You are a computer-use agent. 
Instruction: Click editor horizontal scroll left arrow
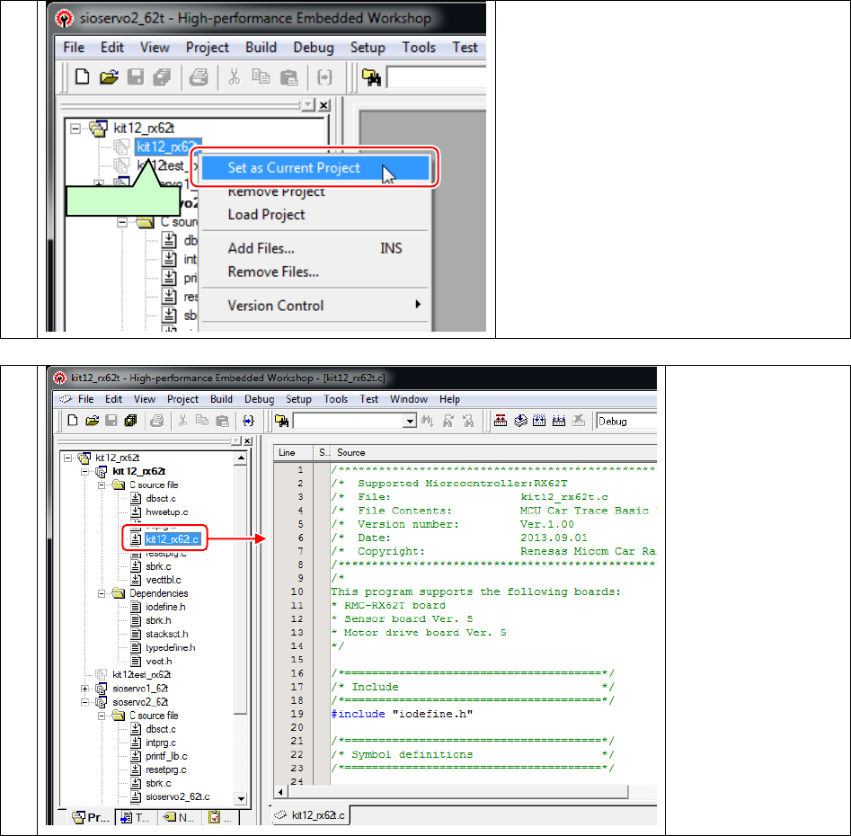pyautogui.click(x=280, y=792)
